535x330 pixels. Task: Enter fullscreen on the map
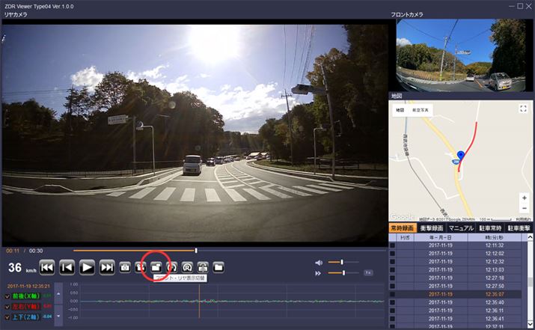[x=523, y=109]
